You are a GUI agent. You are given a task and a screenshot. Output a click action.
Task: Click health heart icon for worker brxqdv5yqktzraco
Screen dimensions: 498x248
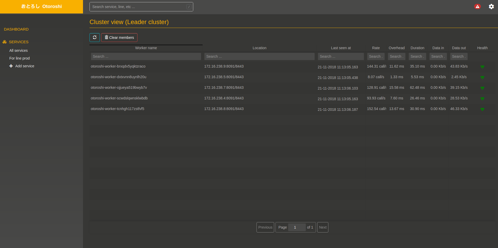point(482,67)
